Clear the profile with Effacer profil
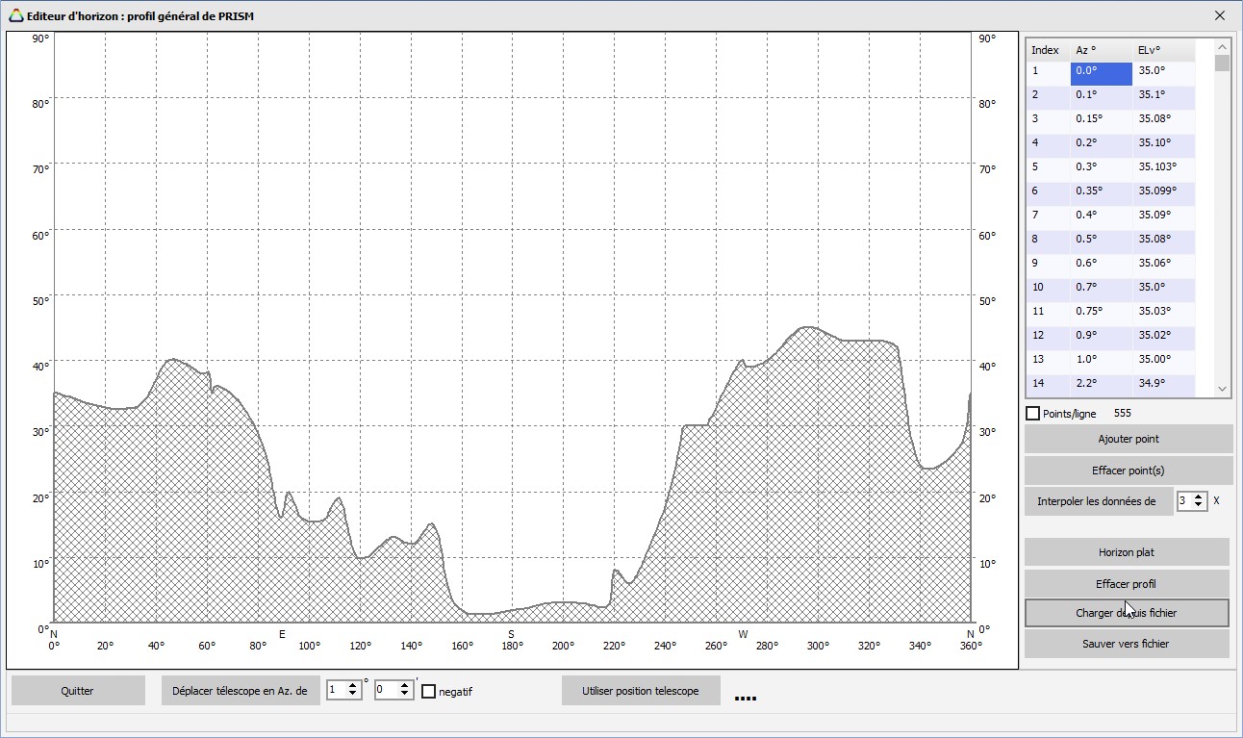The image size is (1243, 738). [x=1127, y=584]
